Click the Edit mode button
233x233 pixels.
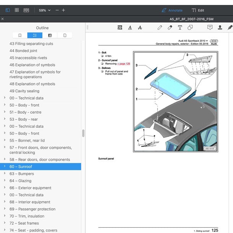[198, 10]
